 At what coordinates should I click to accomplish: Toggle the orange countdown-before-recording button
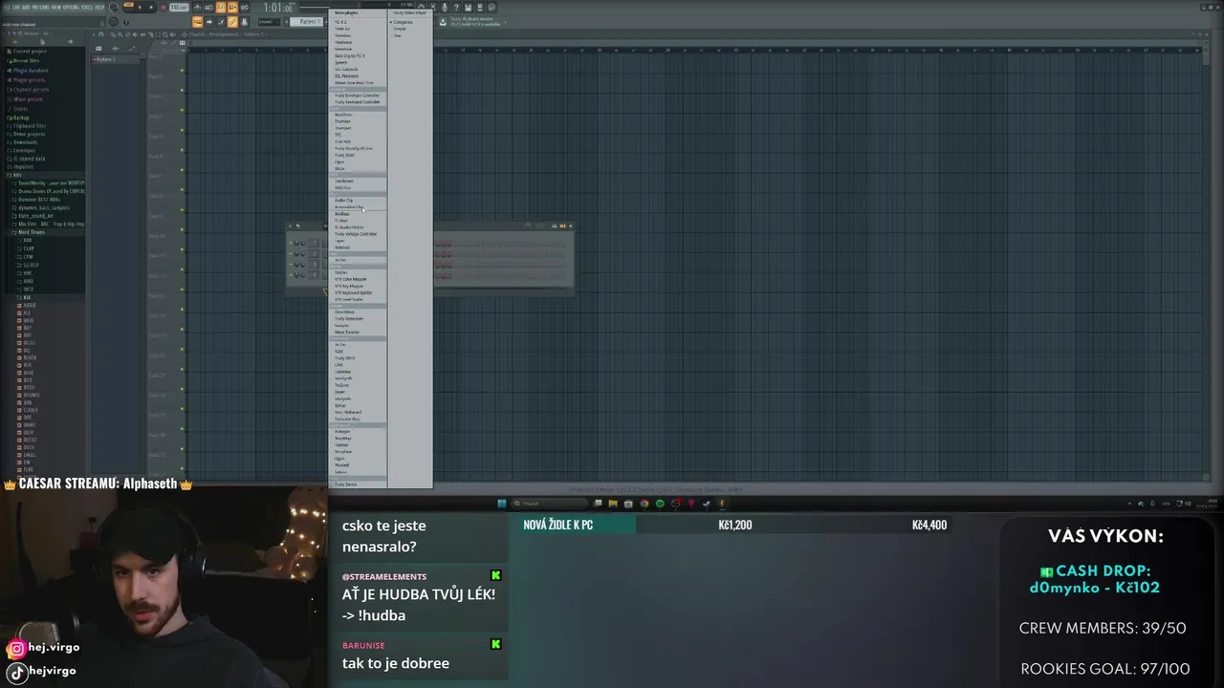221,7
